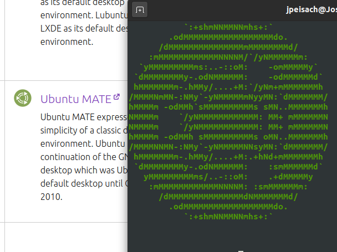This screenshot has height=252, width=337.
Task: Open the Ubuntu MATE link
Action: [76, 99]
